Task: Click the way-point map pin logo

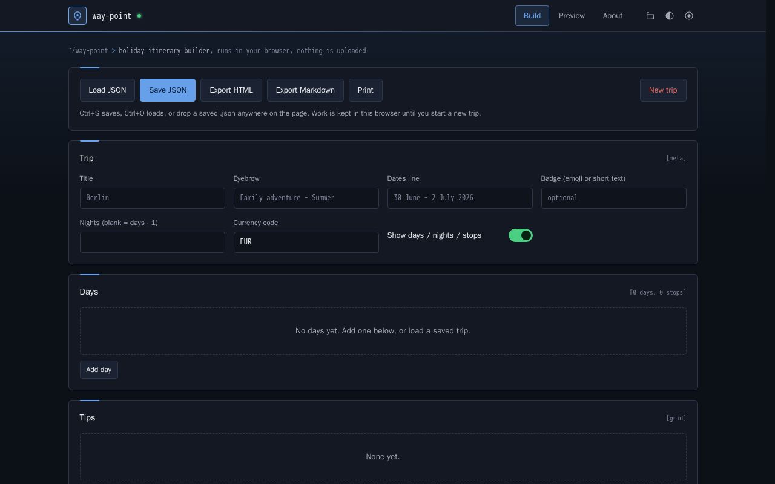Action: 77,16
